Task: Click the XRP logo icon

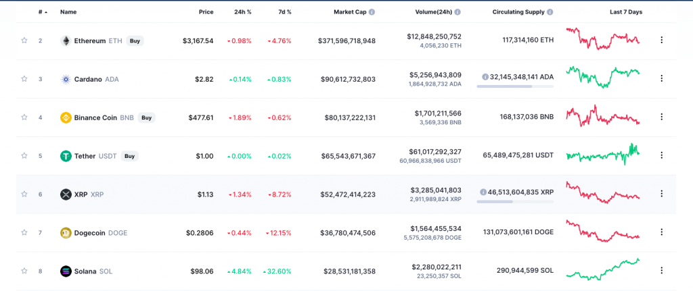Action: (66, 194)
